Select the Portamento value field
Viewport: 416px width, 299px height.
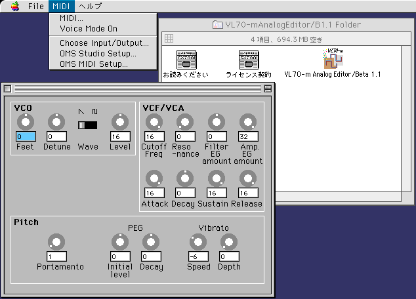point(56,256)
